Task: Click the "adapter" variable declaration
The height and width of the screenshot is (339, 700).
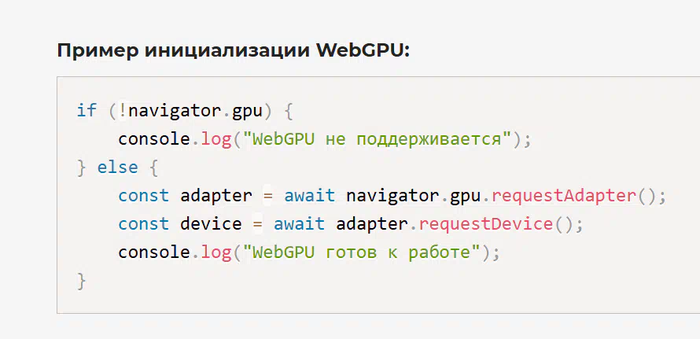Action: coord(216,196)
